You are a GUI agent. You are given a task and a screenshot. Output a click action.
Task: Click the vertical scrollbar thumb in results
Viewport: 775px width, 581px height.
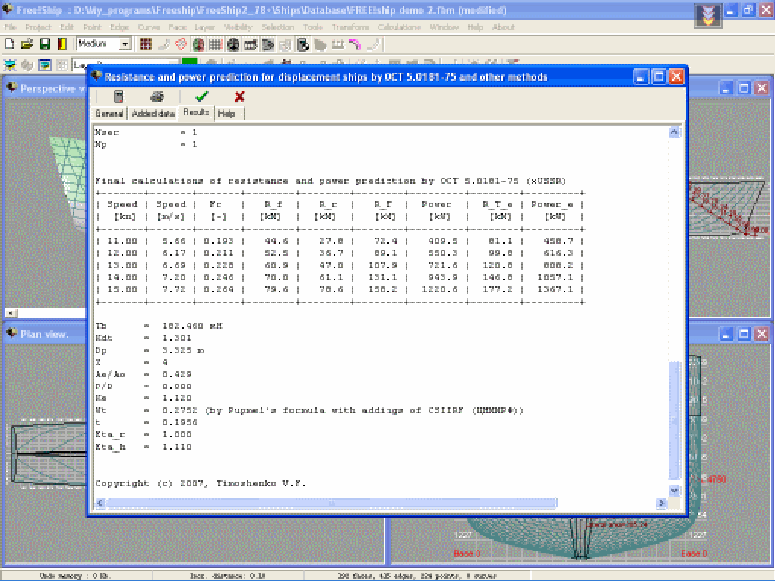[x=675, y=421]
